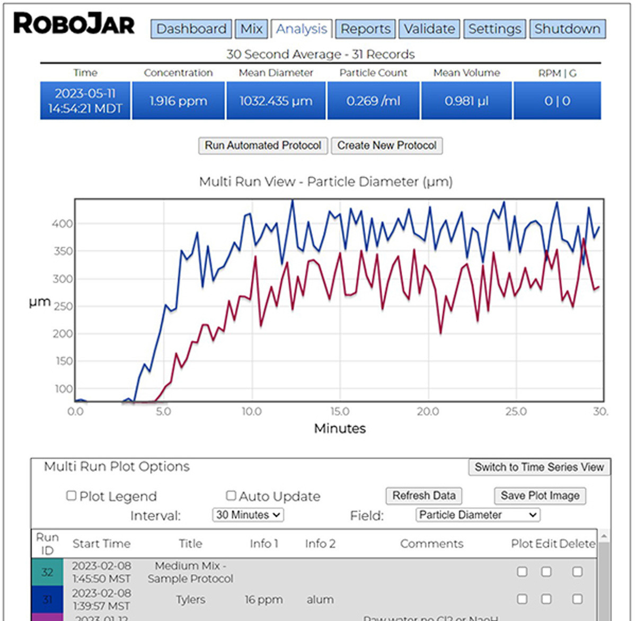
Task: Click the Shutdown tab
Action: pos(567,29)
